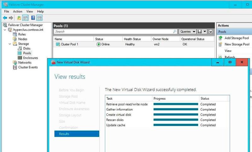252x152 pixels.
Task: Sort pools by Operational Status column
Action: point(197,39)
